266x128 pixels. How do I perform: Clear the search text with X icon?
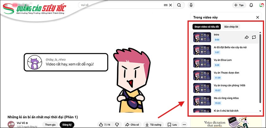click(170, 5)
